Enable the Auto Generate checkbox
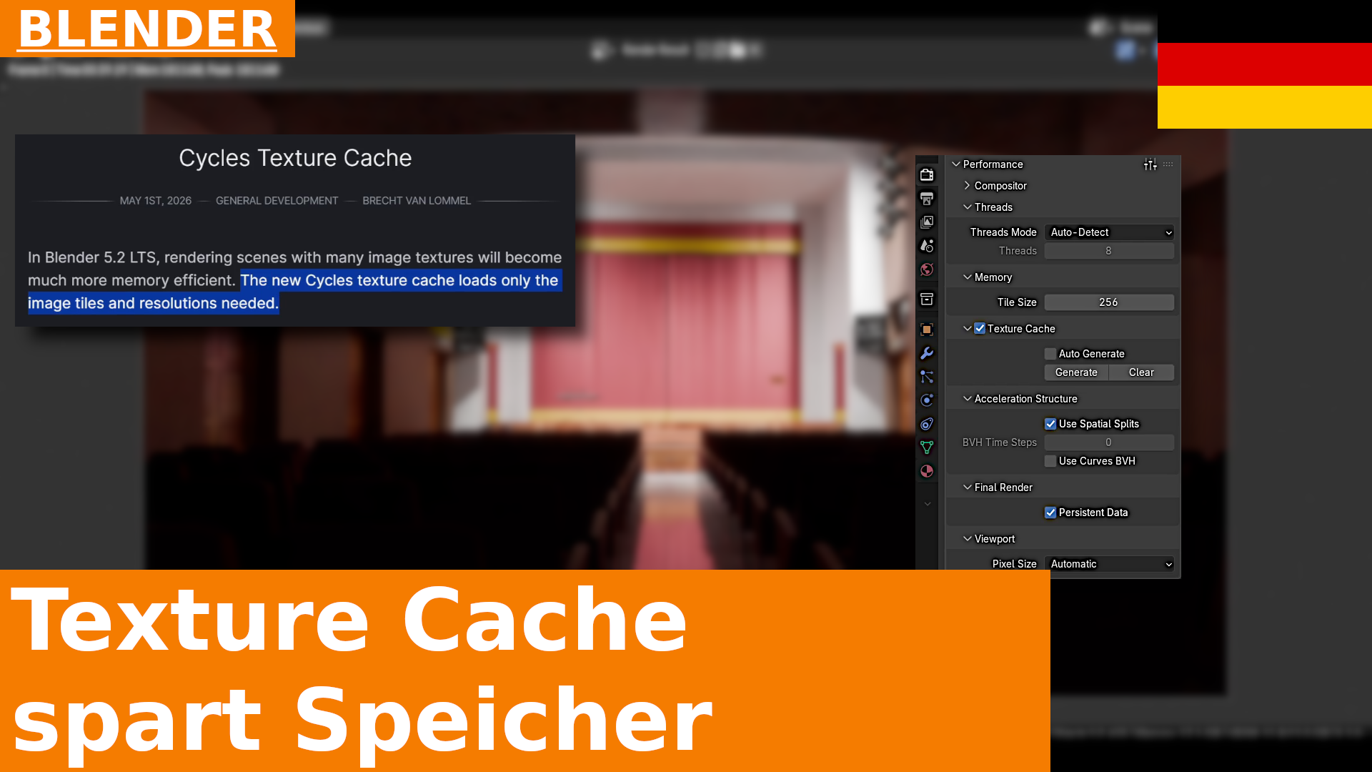 [x=1050, y=354]
